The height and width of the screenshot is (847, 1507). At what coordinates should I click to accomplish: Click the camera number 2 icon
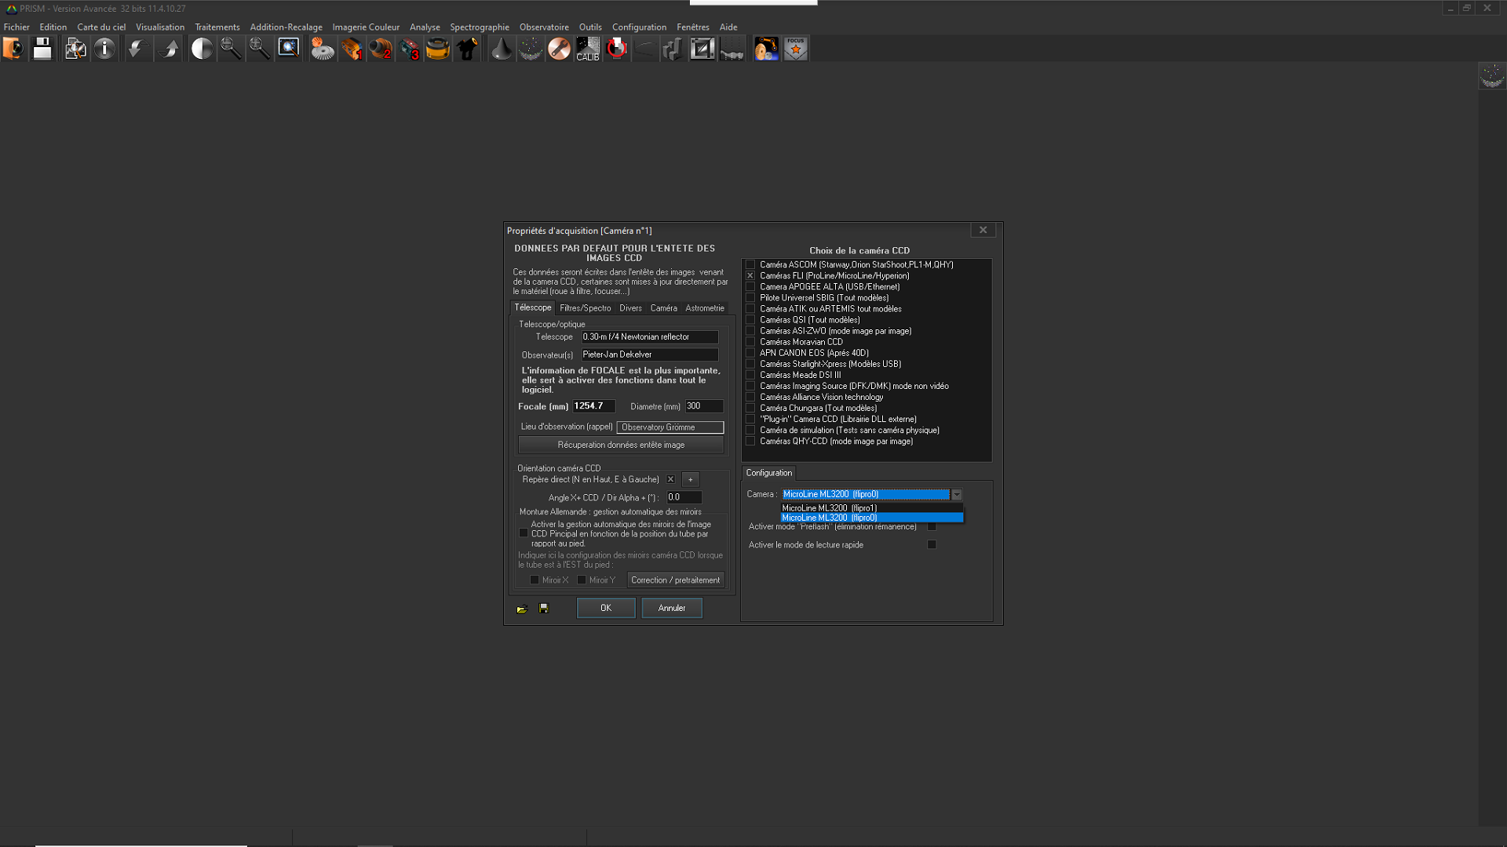point(381,49)
